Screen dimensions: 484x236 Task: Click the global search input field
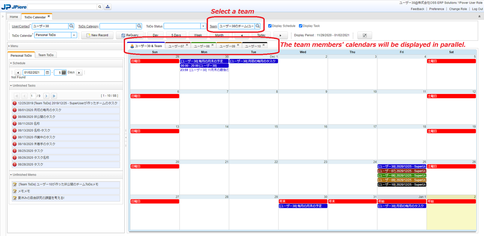coord(62,7)
